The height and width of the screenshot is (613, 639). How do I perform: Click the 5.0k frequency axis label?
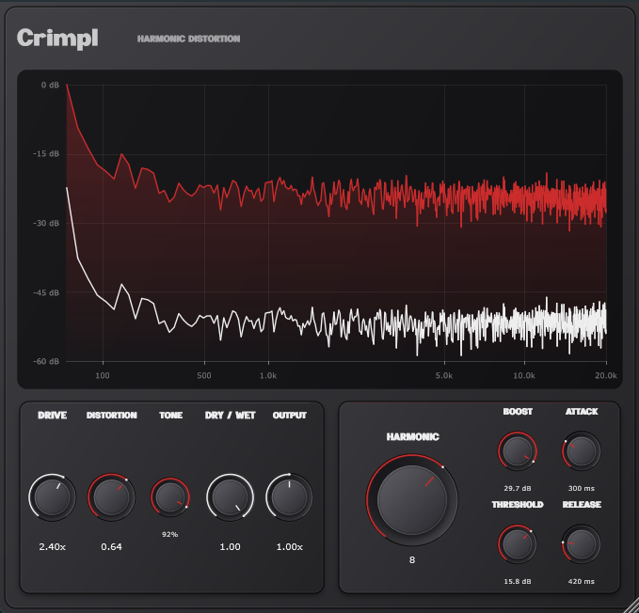pos(444,376)
